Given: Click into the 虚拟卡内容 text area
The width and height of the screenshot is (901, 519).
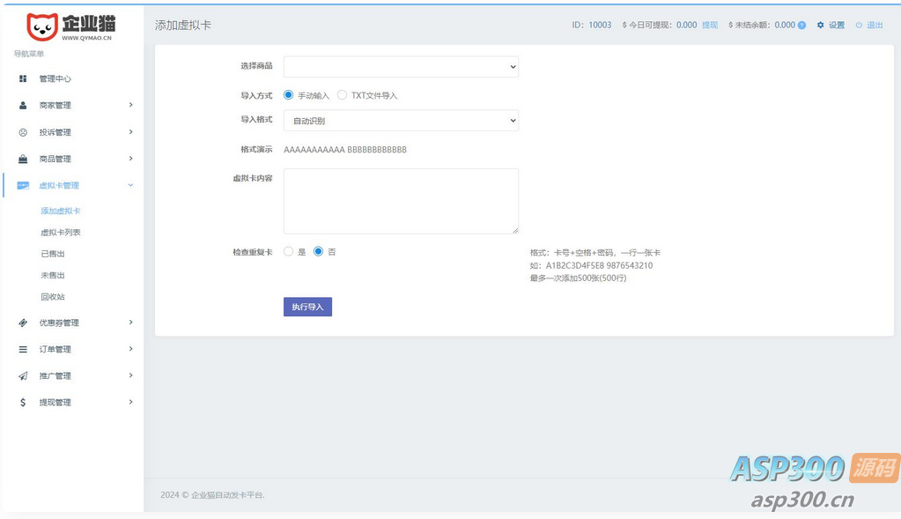Looking at the screenshot, I should pos(401,201).
